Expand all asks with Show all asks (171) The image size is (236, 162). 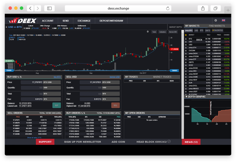pyautogui.click(x=34, y=138)
